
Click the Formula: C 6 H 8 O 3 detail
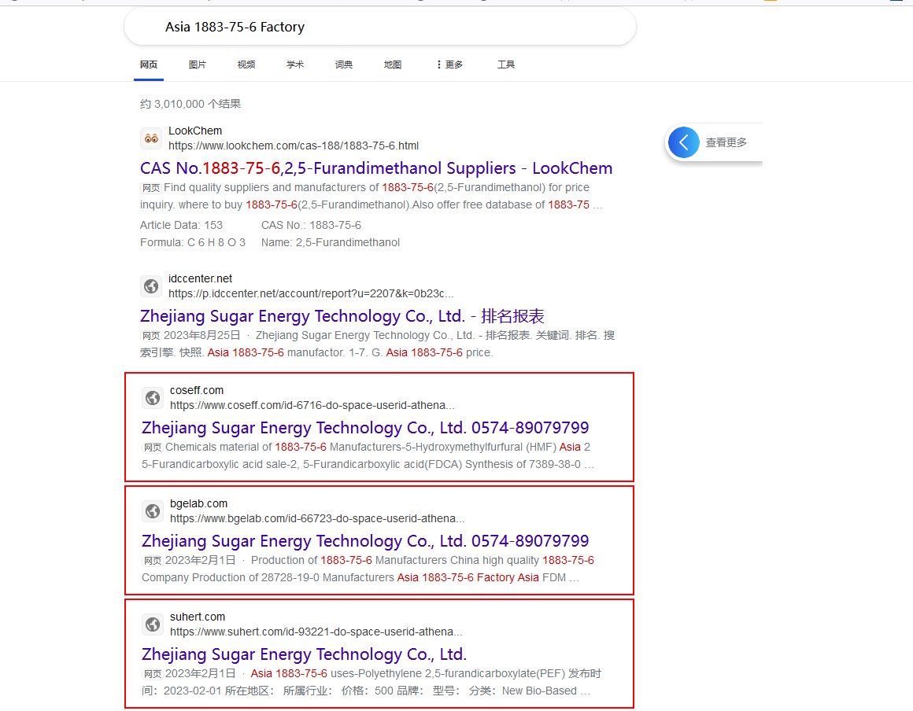point(193,242)
